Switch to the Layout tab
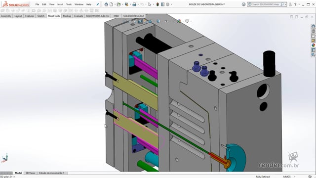The image size is (316, 178). 18,16
